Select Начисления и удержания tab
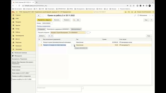Screen dimensions: 166x93 click(x=58, y=29)
